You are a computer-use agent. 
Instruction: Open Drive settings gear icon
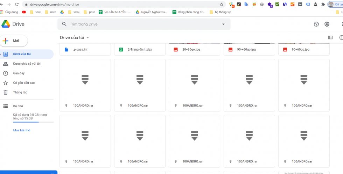point(327,24)
